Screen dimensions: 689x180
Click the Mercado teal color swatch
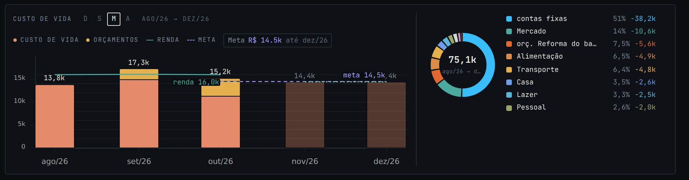509,31
